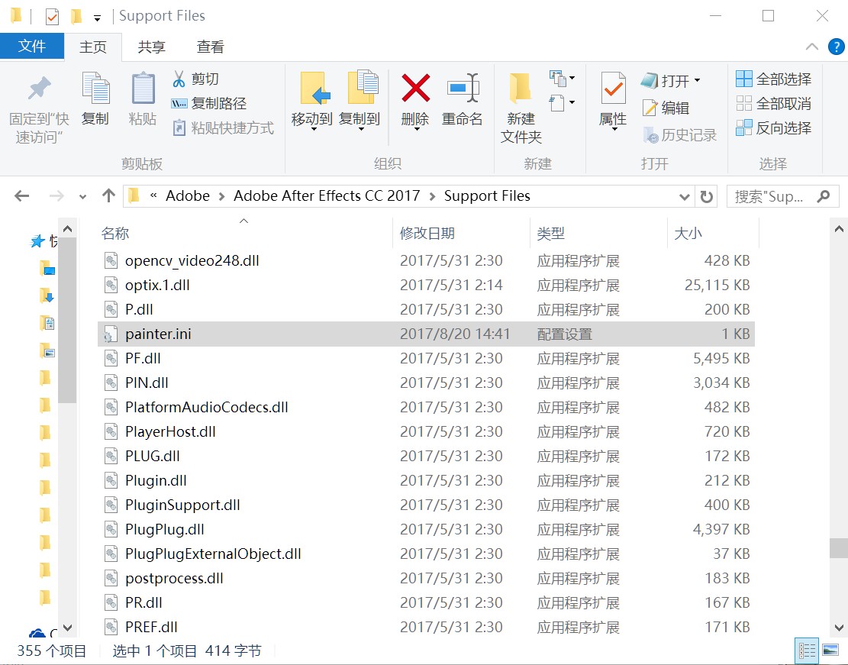The width and height of the screenshot is (848, 665).
Task: Open the 文件 File tab
Action: pyautogui.click(x=32, y=47)
